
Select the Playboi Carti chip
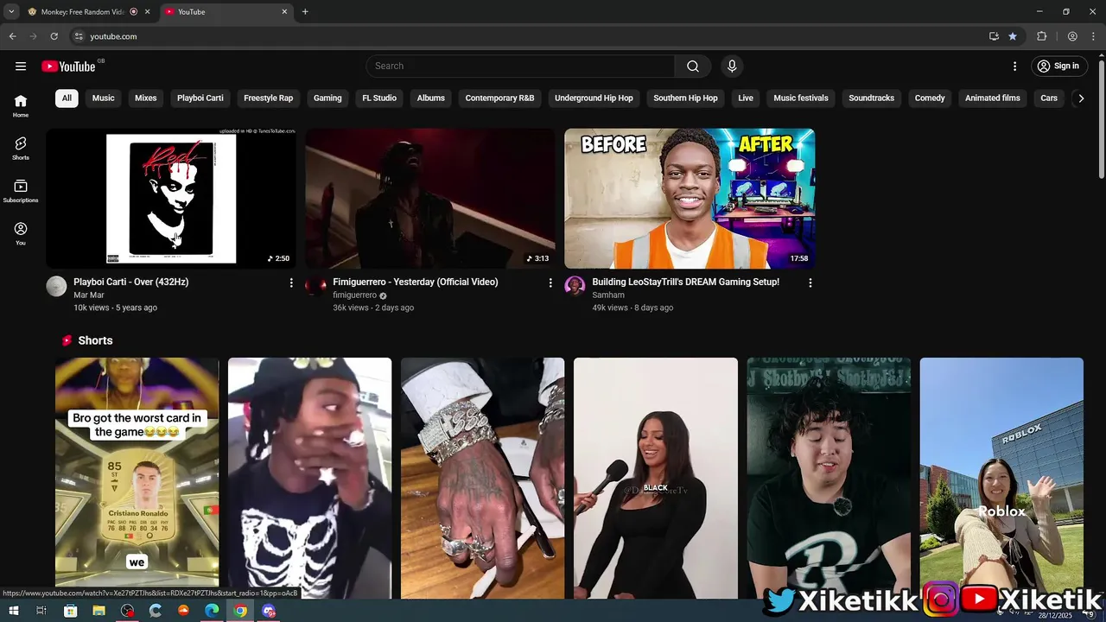coord(200,98)
